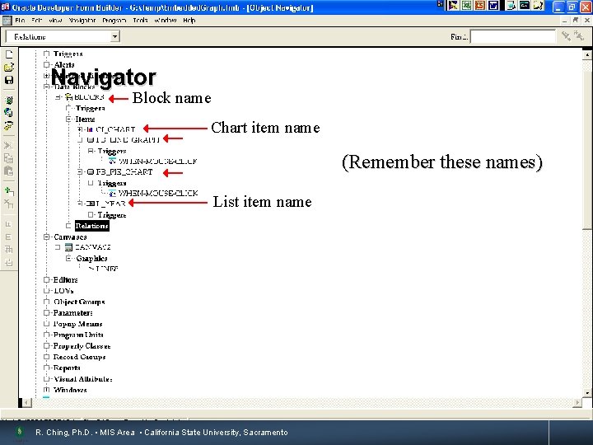Image resolution: width=593 pixels, height=445 pixels.
Task: Click the vertical scrollbar down arrow
Action: (x=587, y=393)
